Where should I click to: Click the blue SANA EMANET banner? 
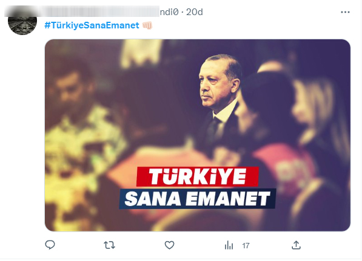[198, 199]
